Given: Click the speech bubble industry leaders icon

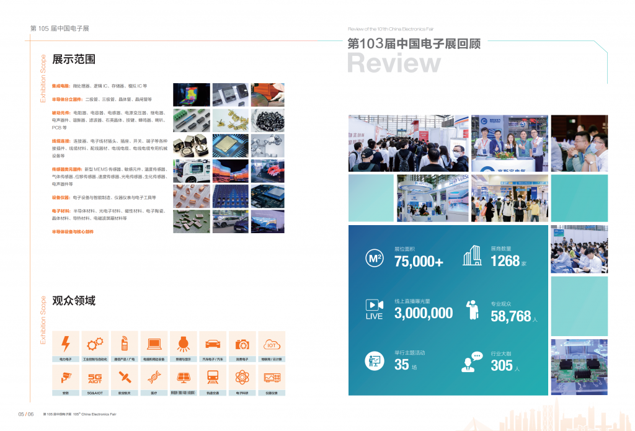Looking at the screenshot, I should pos(472,362).
